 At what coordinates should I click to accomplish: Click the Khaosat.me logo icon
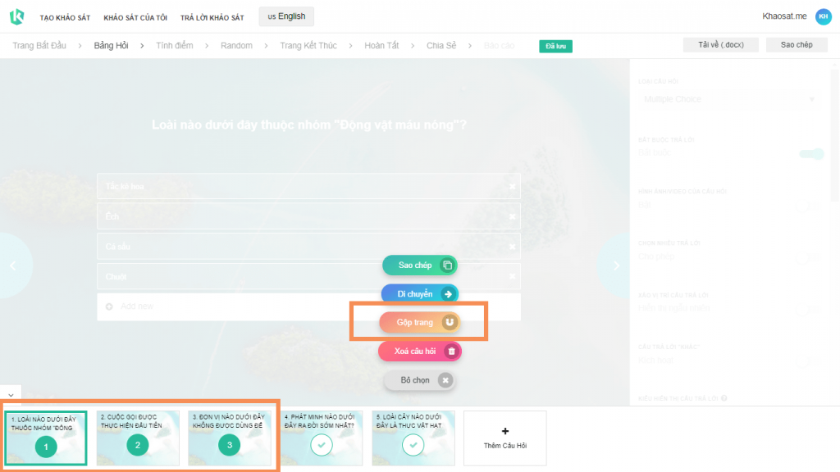(17, 16)
